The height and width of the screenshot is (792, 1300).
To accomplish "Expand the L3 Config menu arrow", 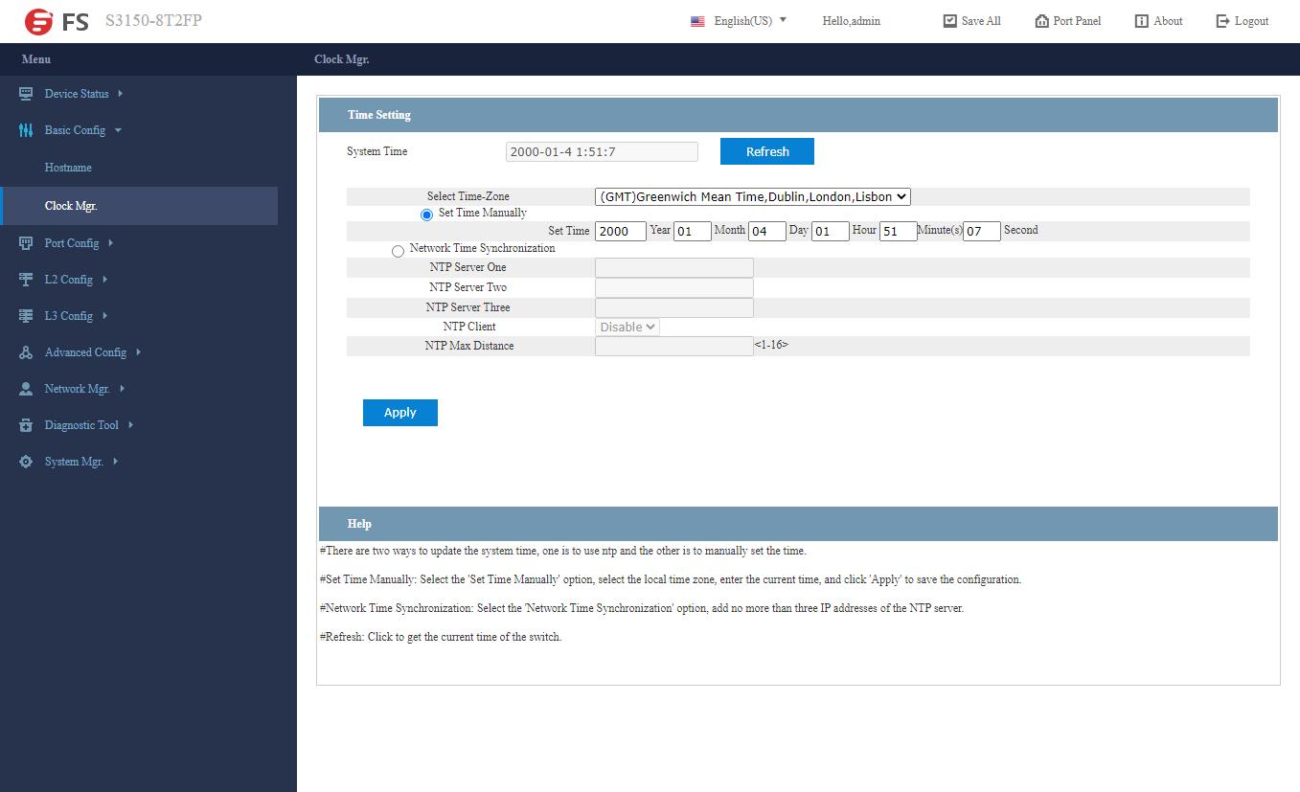I will click(104, 316).
